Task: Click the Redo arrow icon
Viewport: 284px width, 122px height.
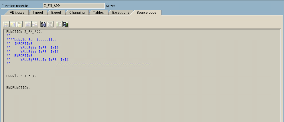Action: [x=35, y=24]
